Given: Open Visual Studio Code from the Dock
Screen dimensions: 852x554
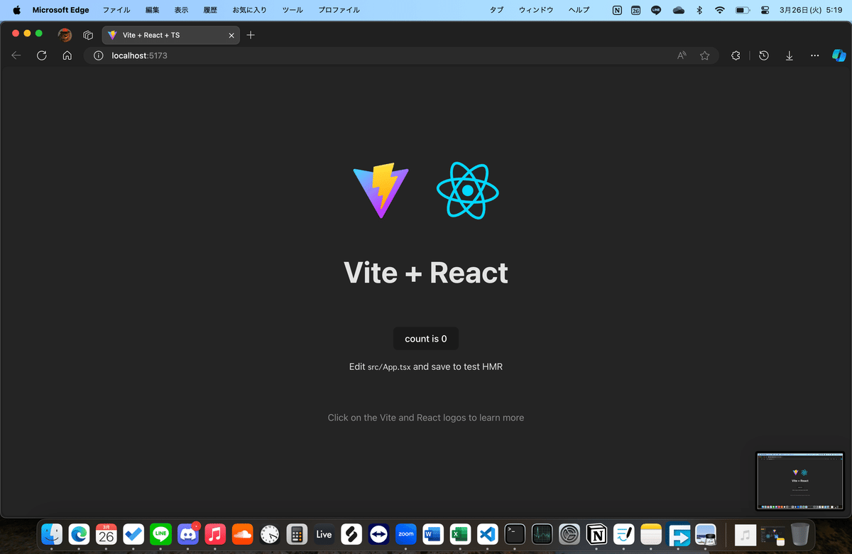Looking at the screenshot, I should 487,534.
